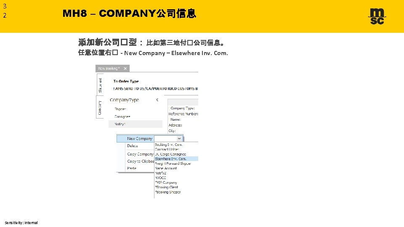This screenshot has width=404, height=227.
Task: Choose Paste from context menu
Action: click(132, 168)
